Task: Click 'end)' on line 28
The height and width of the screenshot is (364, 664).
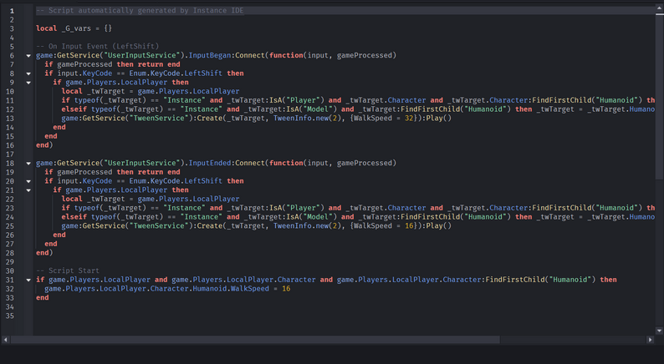Action: click(x=44, y=253)
